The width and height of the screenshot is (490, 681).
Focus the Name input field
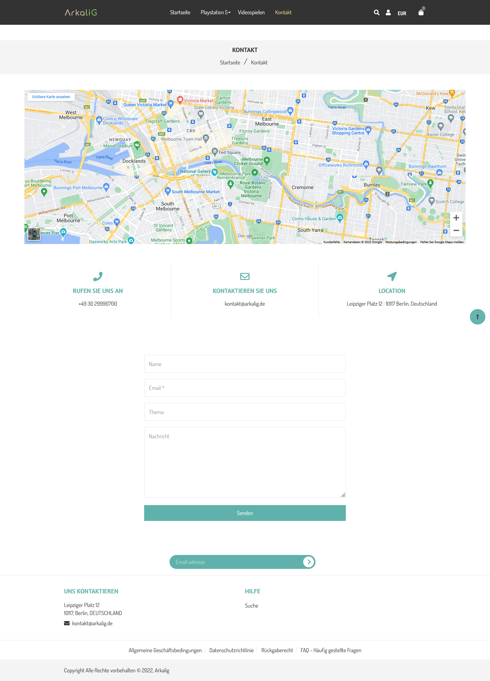245,364
